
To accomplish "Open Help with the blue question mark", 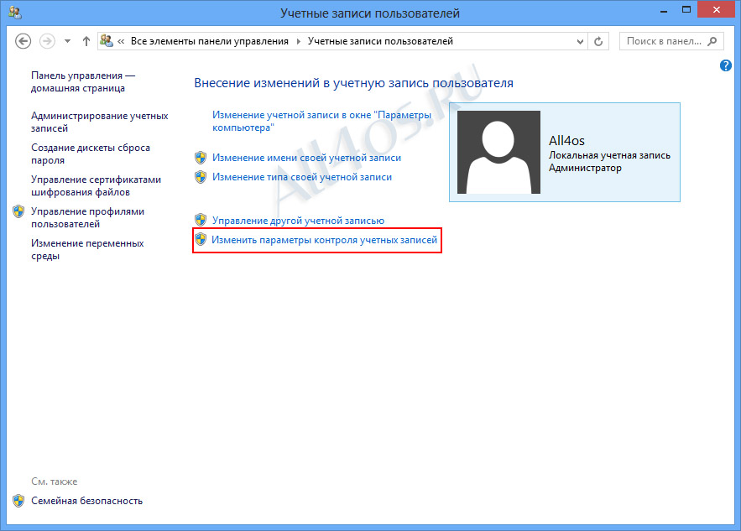I will click(x=726, y=65).
